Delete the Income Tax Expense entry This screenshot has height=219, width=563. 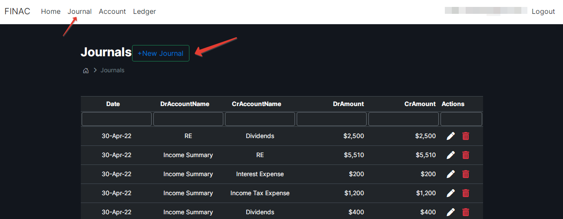pos(466,193)
